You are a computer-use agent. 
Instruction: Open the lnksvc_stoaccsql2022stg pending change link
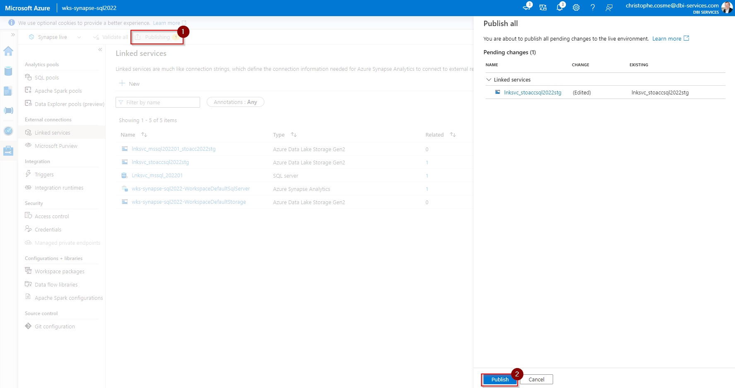point(532,93)
